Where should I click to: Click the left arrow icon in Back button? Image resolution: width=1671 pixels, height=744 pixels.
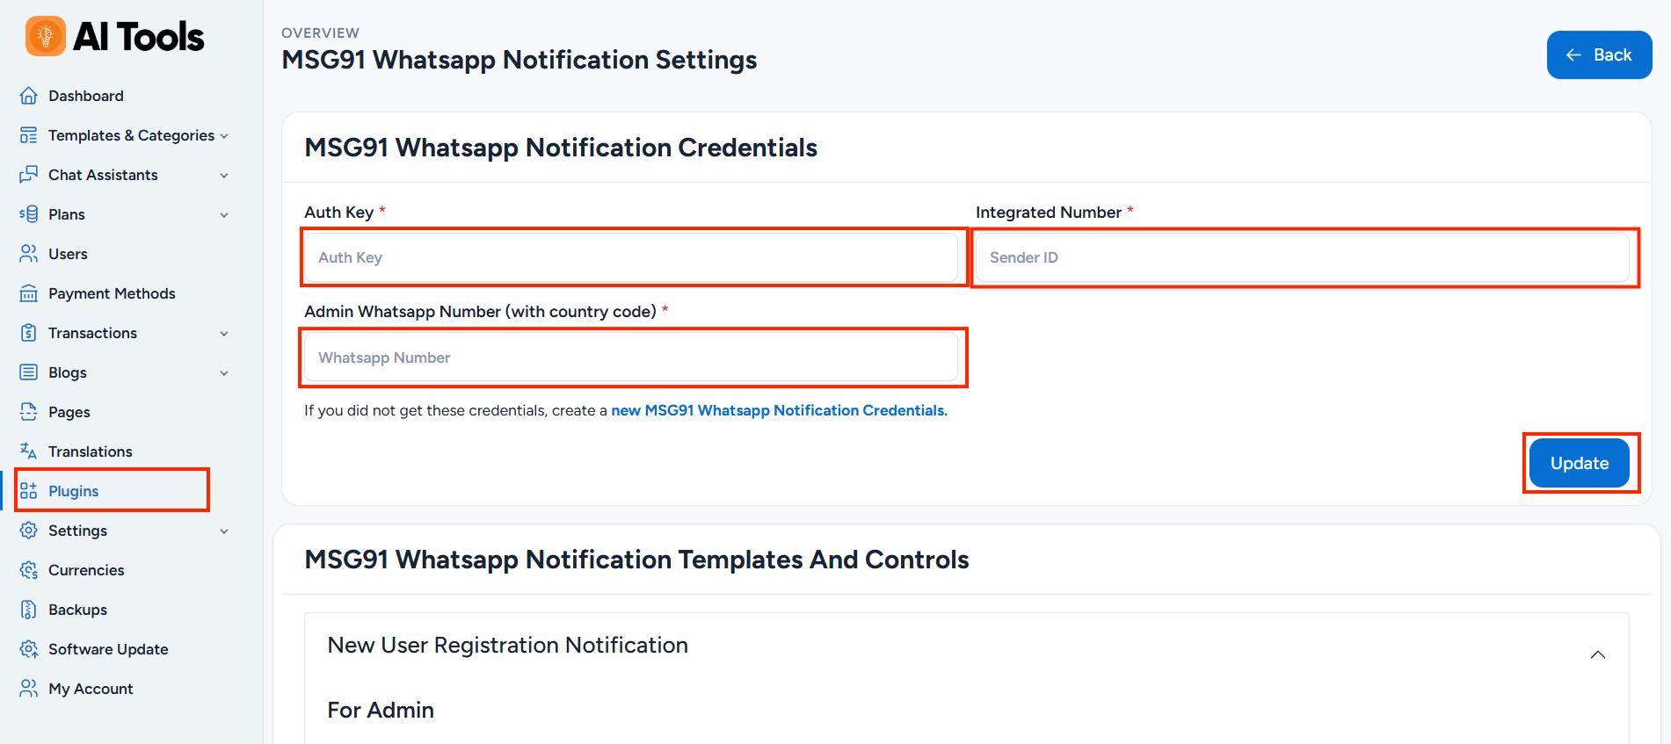click(x=1573, y=55)
